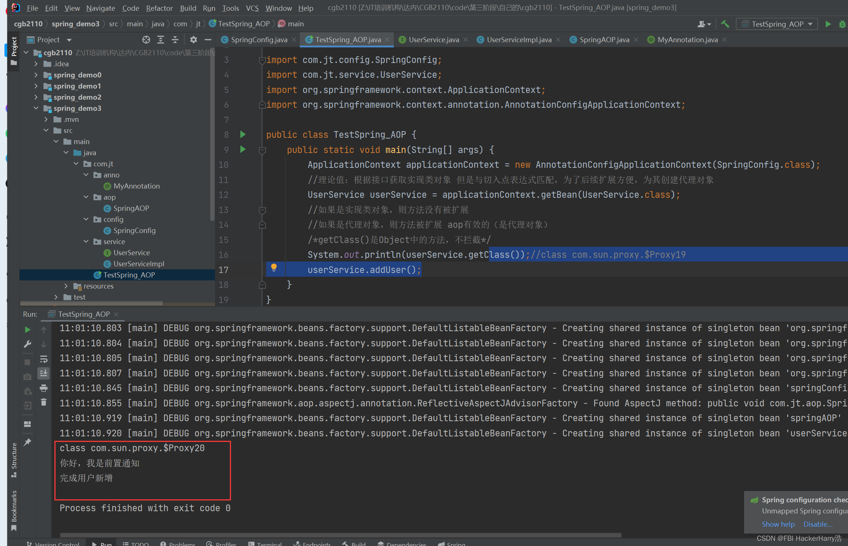Click the lightbulb intention icon on line 17
Viewport: 848px width, 546px height.
click(x=274, y=267)
